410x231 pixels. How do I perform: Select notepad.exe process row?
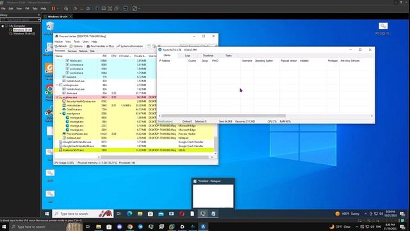click(x=134, y=138)
